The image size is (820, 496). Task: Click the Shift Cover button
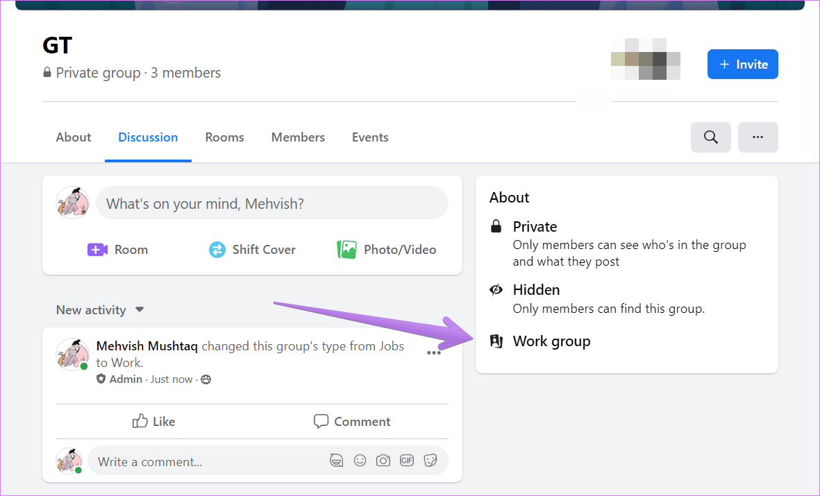252,250
